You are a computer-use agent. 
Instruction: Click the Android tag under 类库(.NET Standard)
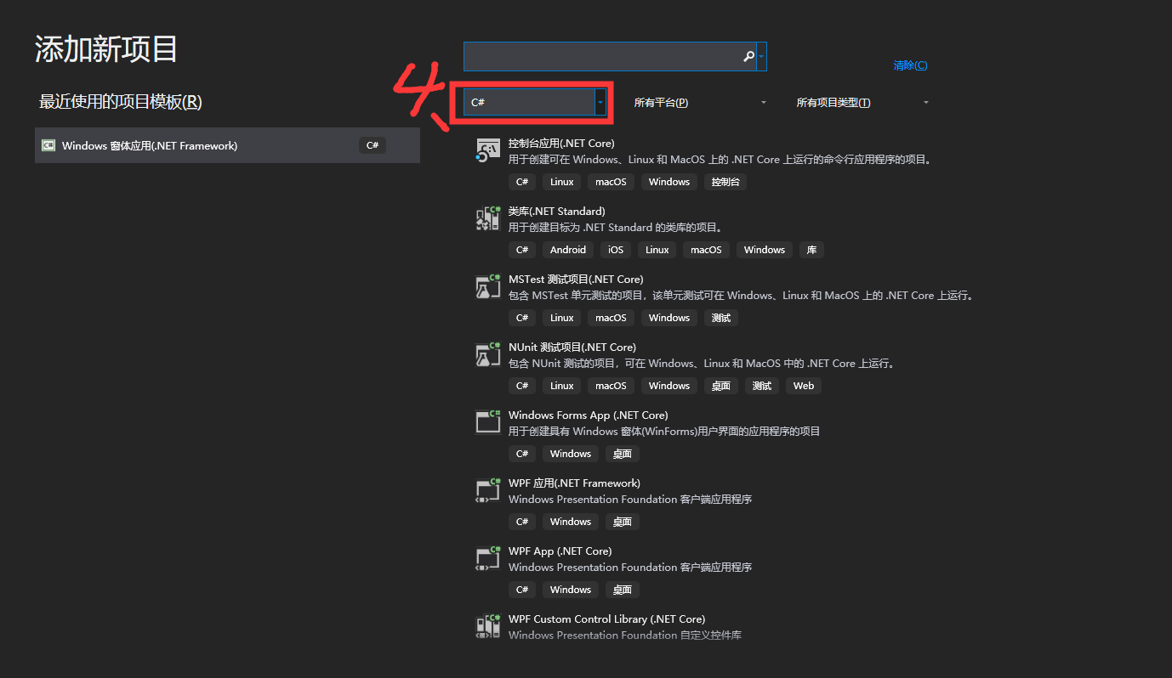click(x=567, y=249)
